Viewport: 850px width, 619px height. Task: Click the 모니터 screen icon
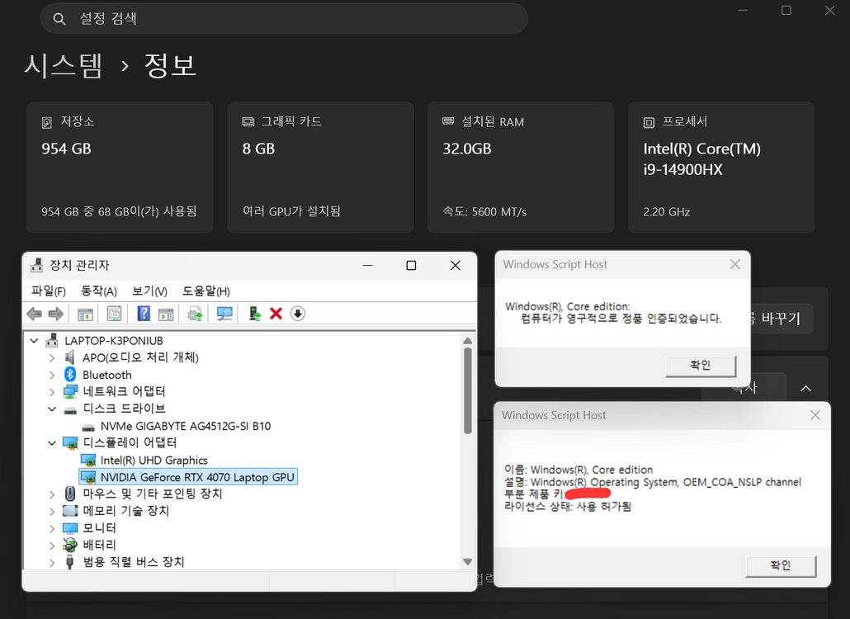(x=70, y=528)
